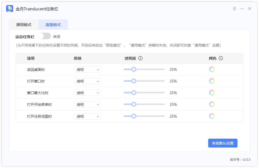Open style dropdown for 打开任务视图时
Screen dimensions: 259x168
point(88,116)
